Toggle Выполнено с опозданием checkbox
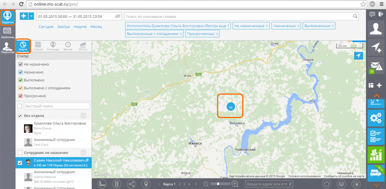The height and width of the screenshot is (189, 386). [21, 88]
